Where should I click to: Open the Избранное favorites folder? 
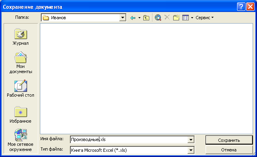[20, 115]
